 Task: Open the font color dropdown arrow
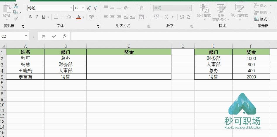(x=83, y=17)
